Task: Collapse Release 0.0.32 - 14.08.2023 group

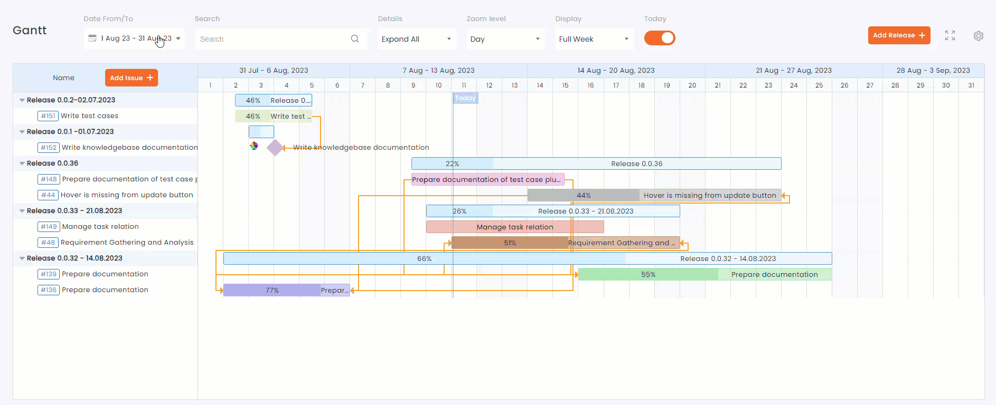Action: point(22,258)
